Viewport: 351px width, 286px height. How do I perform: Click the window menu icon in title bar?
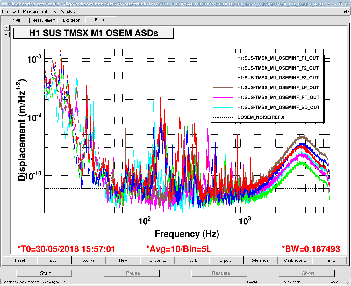tap(4, 4)
